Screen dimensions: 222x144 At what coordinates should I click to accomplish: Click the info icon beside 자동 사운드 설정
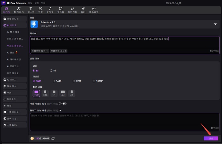[x=60, y=104]
